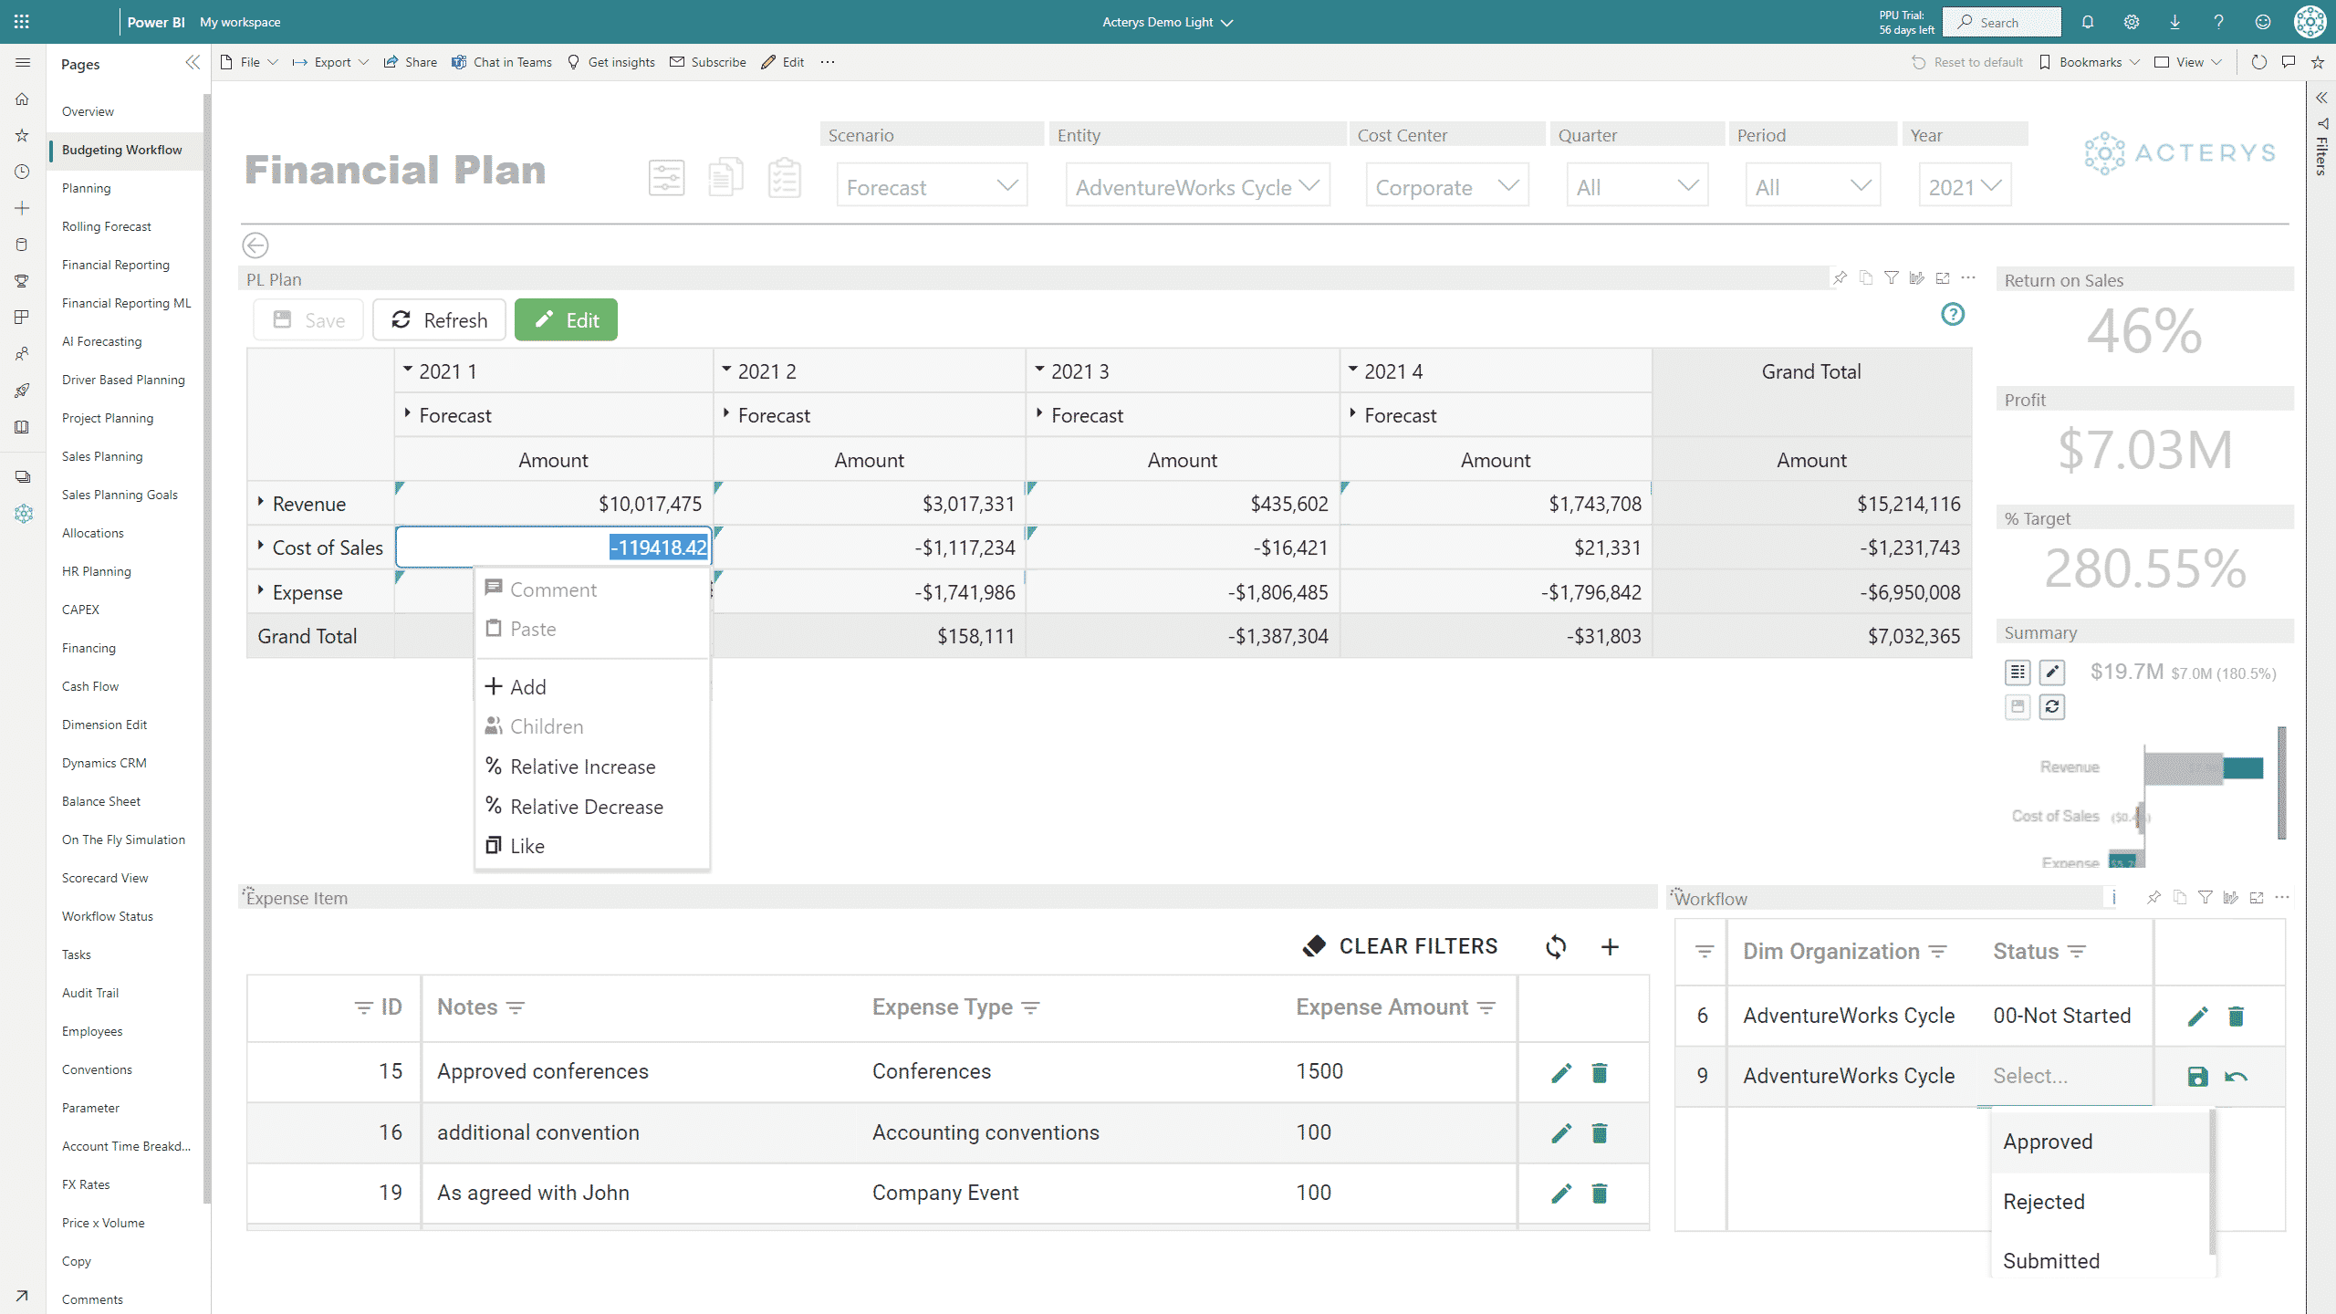The width and height of the screenshot is (2336, 1314).
Task: Click the green Edit pencil button
Action: click(x=566, y=320)
